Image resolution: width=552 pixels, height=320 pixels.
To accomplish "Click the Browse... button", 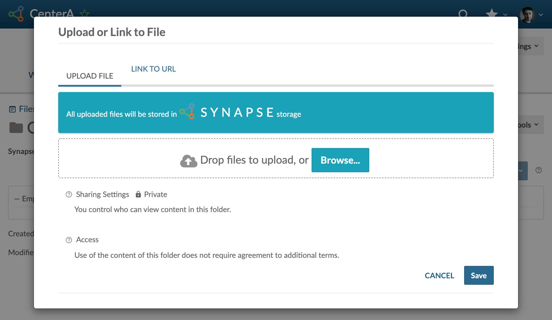I will coord(340,160).
